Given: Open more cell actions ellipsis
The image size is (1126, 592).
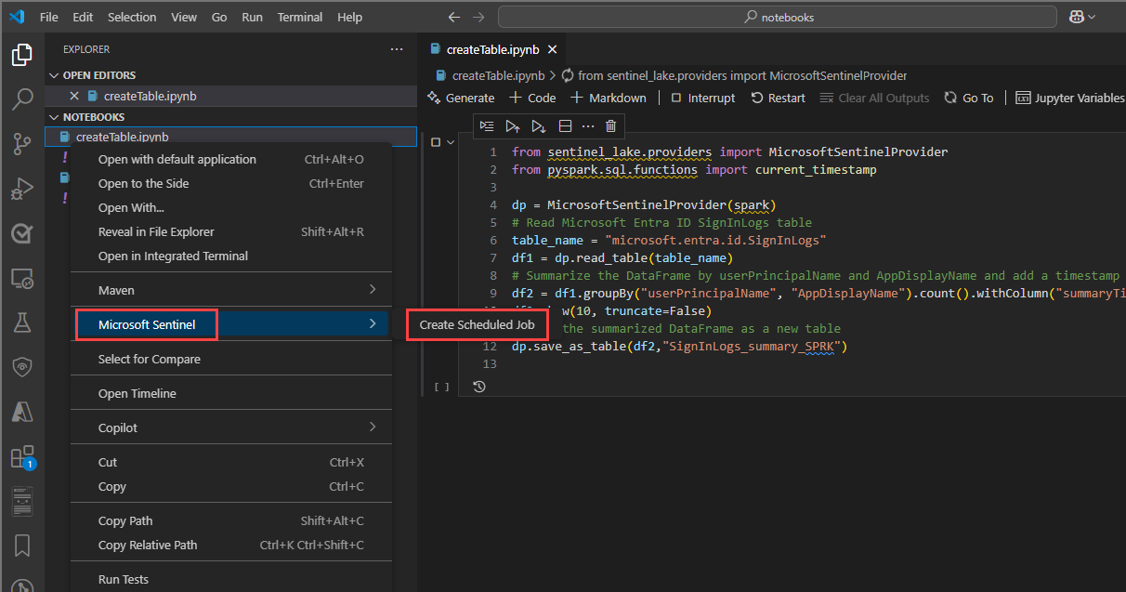Looking at the screenshot, I should pos(587,126).
